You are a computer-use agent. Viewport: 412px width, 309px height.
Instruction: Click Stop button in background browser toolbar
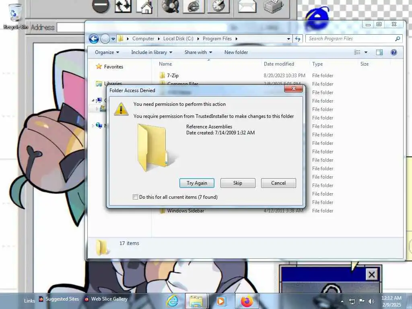click(101, 6)
